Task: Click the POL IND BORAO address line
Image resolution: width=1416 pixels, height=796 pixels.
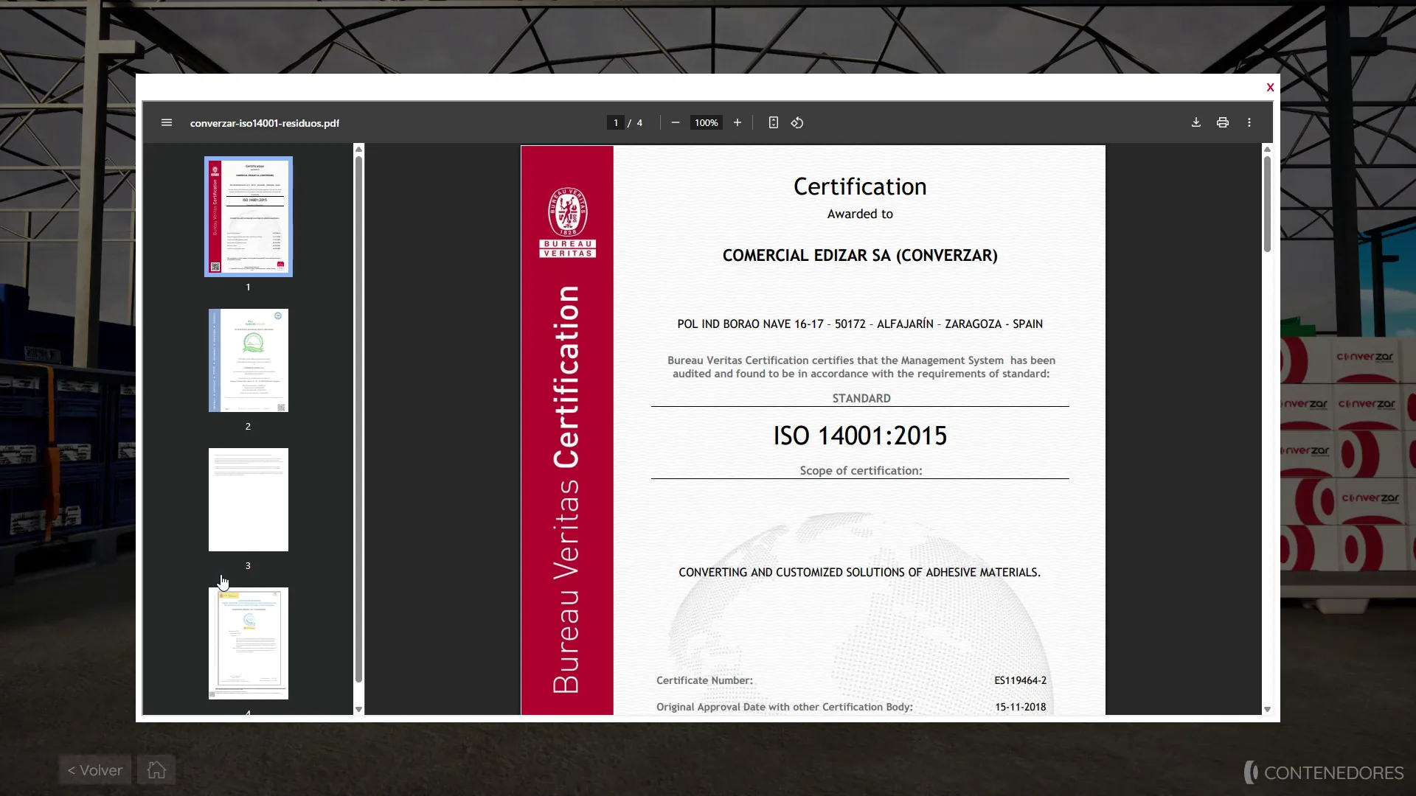Action: tap(860, 324)
